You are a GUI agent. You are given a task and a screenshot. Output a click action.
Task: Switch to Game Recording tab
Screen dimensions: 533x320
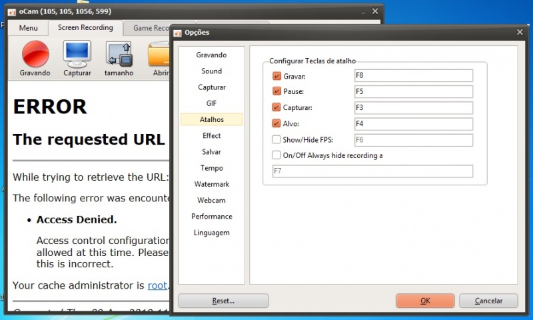pyautogui.click(x=151, y=28)
